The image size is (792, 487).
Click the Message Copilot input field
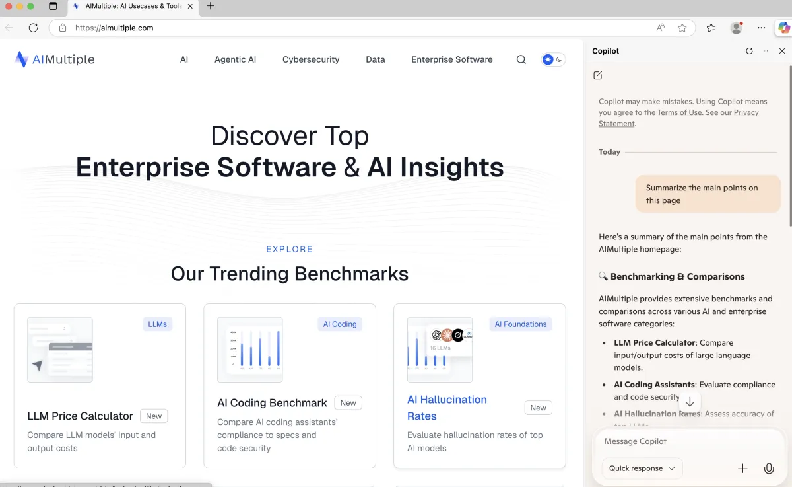pyautogui.click(x=690, y=441)
